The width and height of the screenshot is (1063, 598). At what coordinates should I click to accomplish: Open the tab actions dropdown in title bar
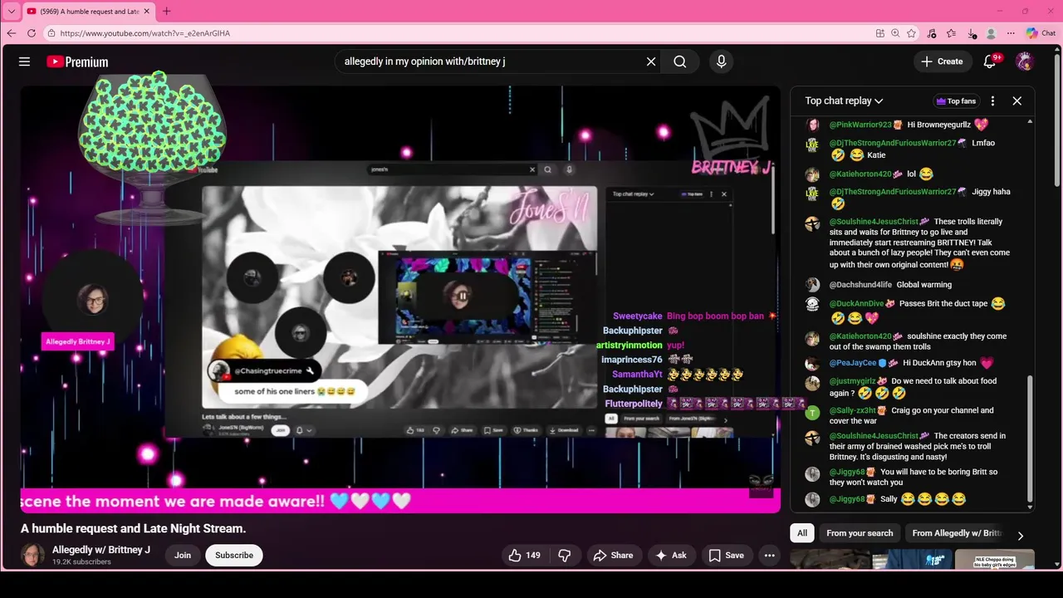[x=11, y=11]
